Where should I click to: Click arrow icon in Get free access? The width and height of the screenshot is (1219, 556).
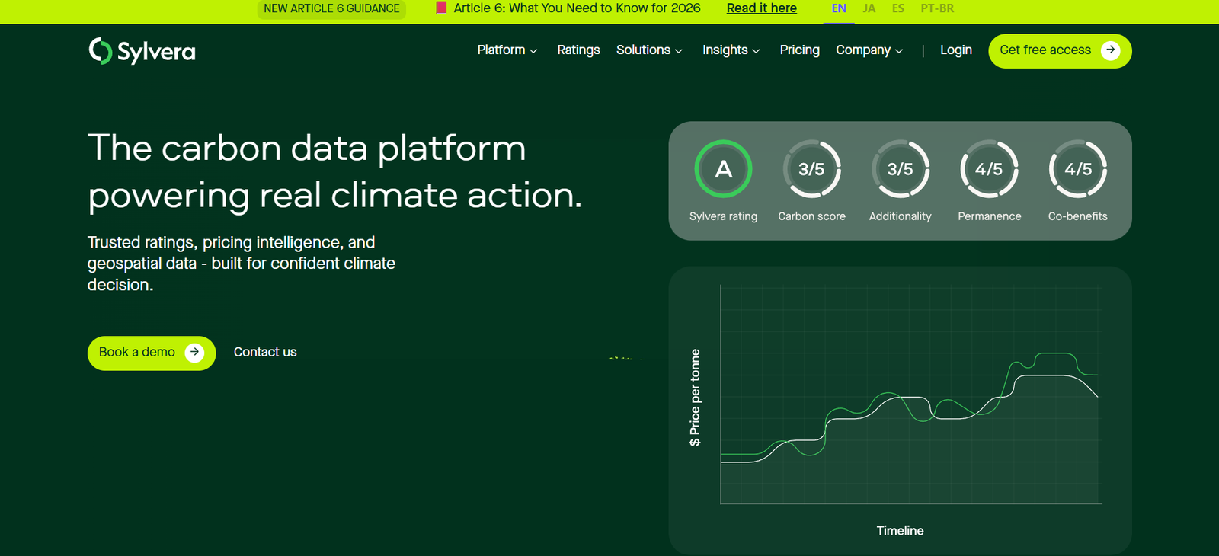[1110, 50]
